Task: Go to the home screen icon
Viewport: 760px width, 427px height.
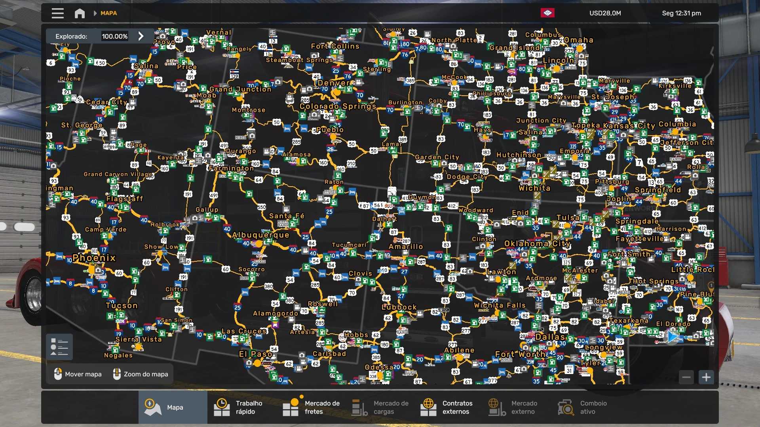Action: pyautogui.click(x=80, y=13)
